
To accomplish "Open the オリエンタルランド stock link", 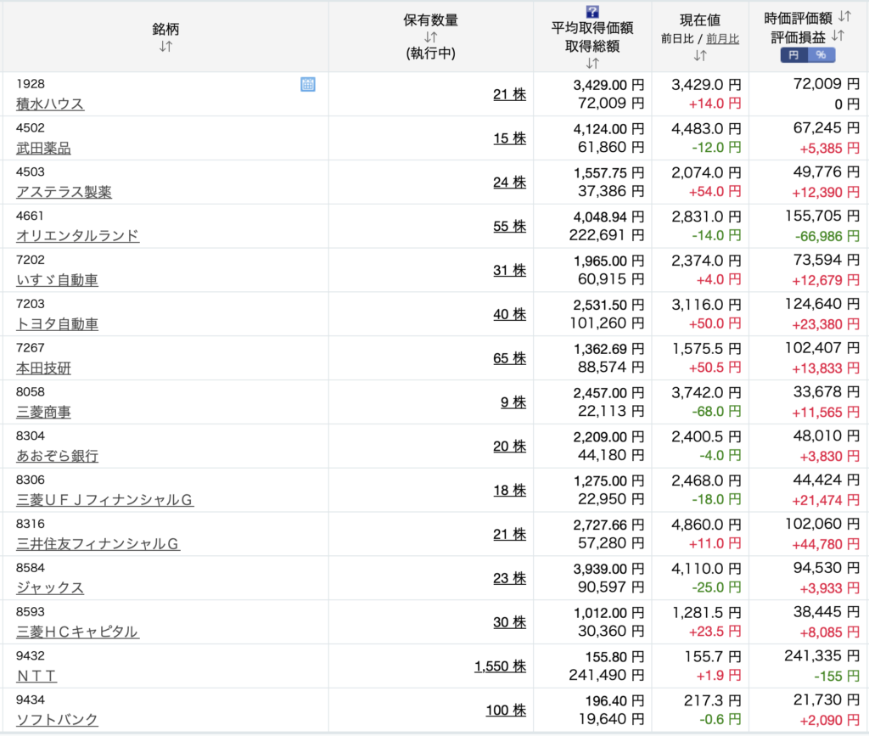I will (x=77, y=236).
